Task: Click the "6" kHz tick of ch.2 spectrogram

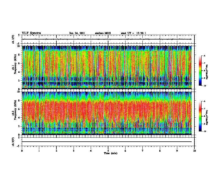Action: click(19, 109)
